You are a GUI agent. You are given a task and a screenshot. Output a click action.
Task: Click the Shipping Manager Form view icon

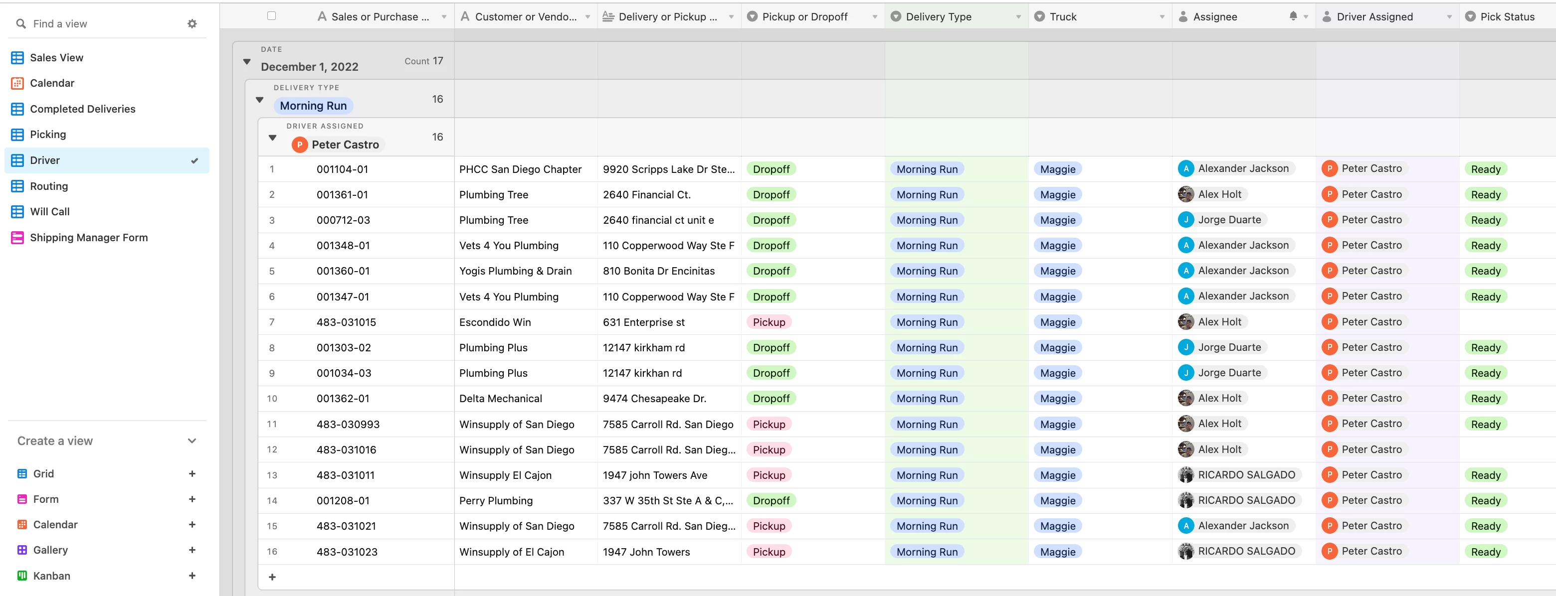[17, 237]
